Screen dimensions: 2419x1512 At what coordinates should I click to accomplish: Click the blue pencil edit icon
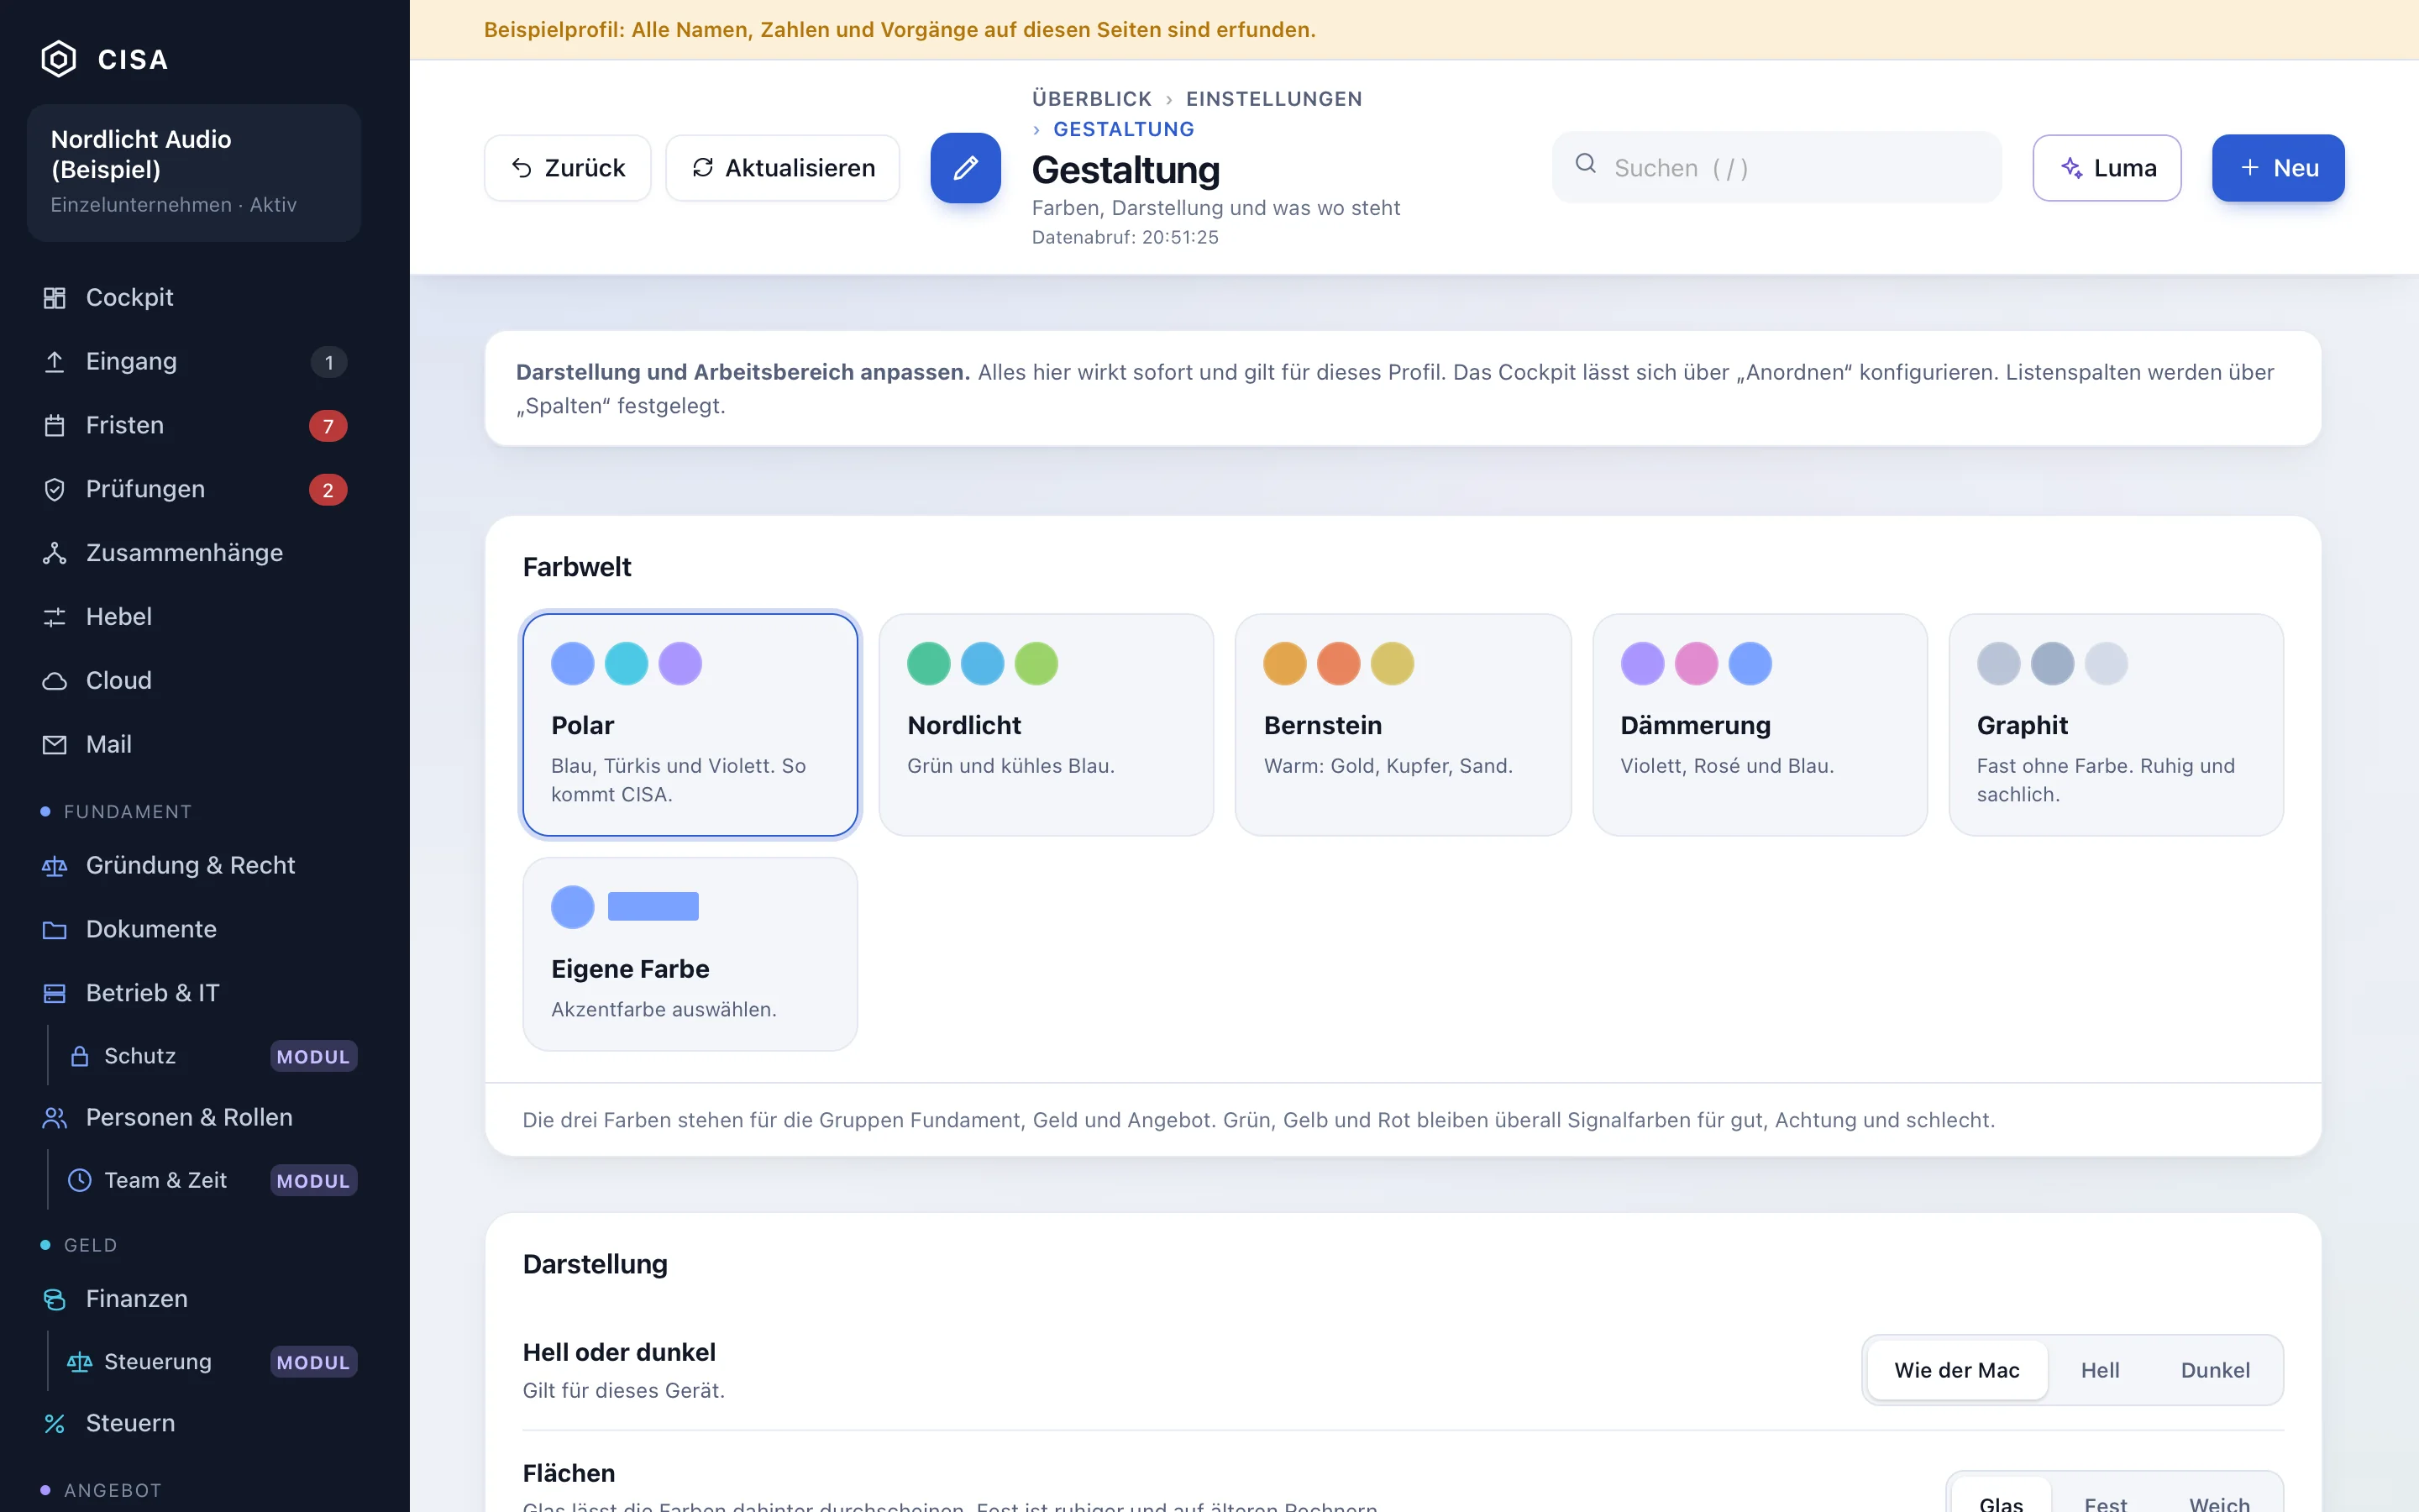click(964, 168)
